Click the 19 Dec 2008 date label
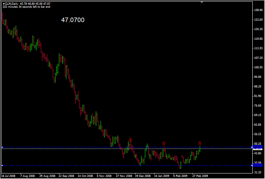 [143, 176]
